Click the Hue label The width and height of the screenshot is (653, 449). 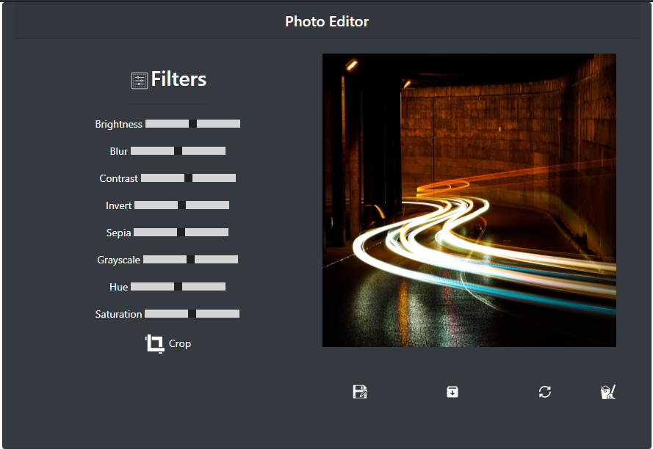(119, 287)
